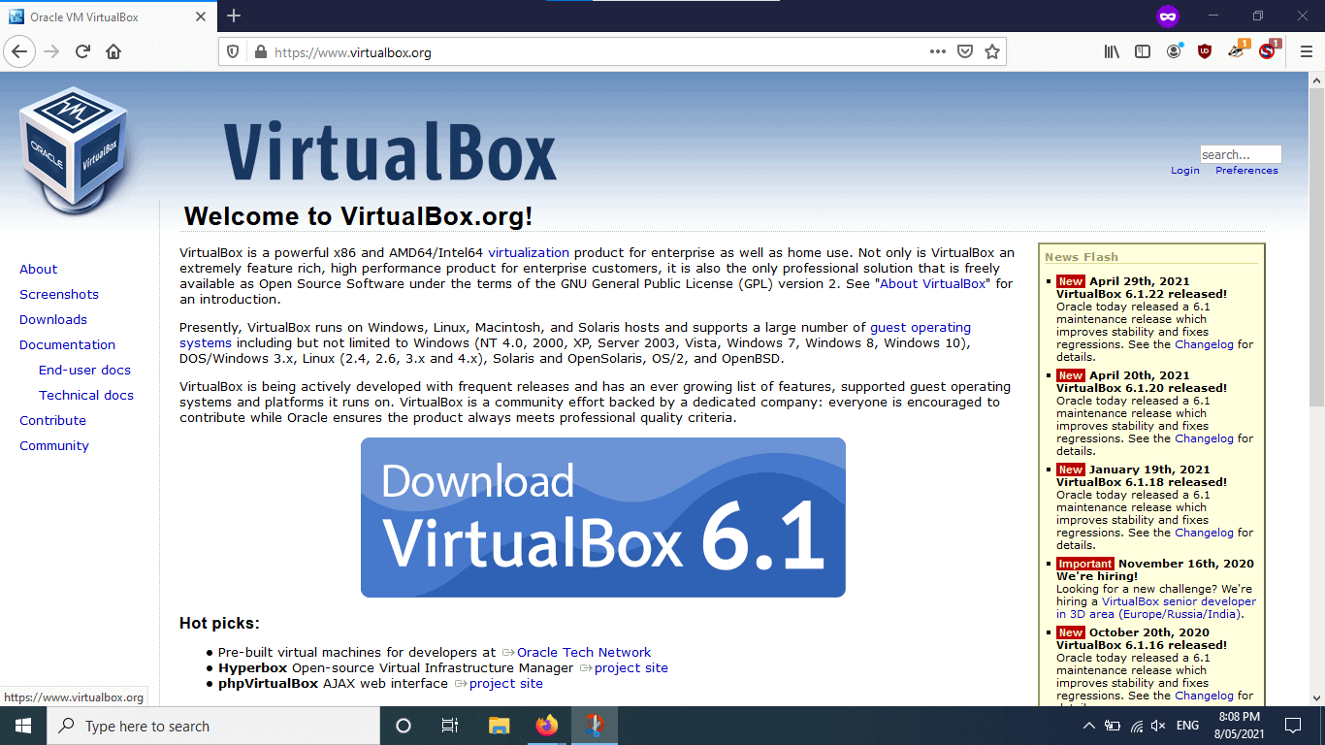Screen dimensions: 1325x745
Task: Follow the About VirtualBox link
Action: pyautogui.click(x=933, y=283)
